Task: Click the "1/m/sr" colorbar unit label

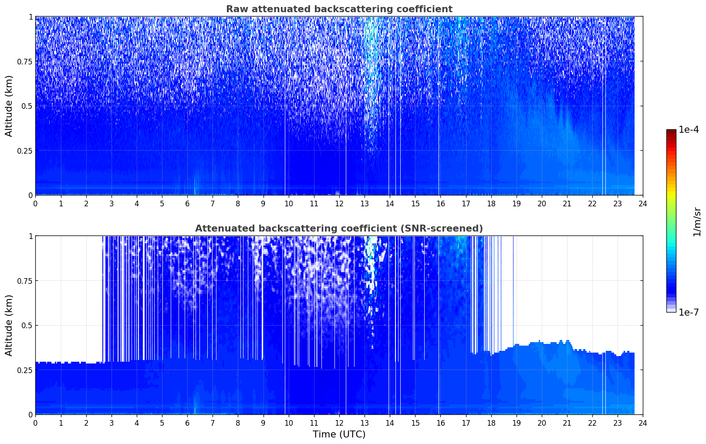Action: click(697, 221)
